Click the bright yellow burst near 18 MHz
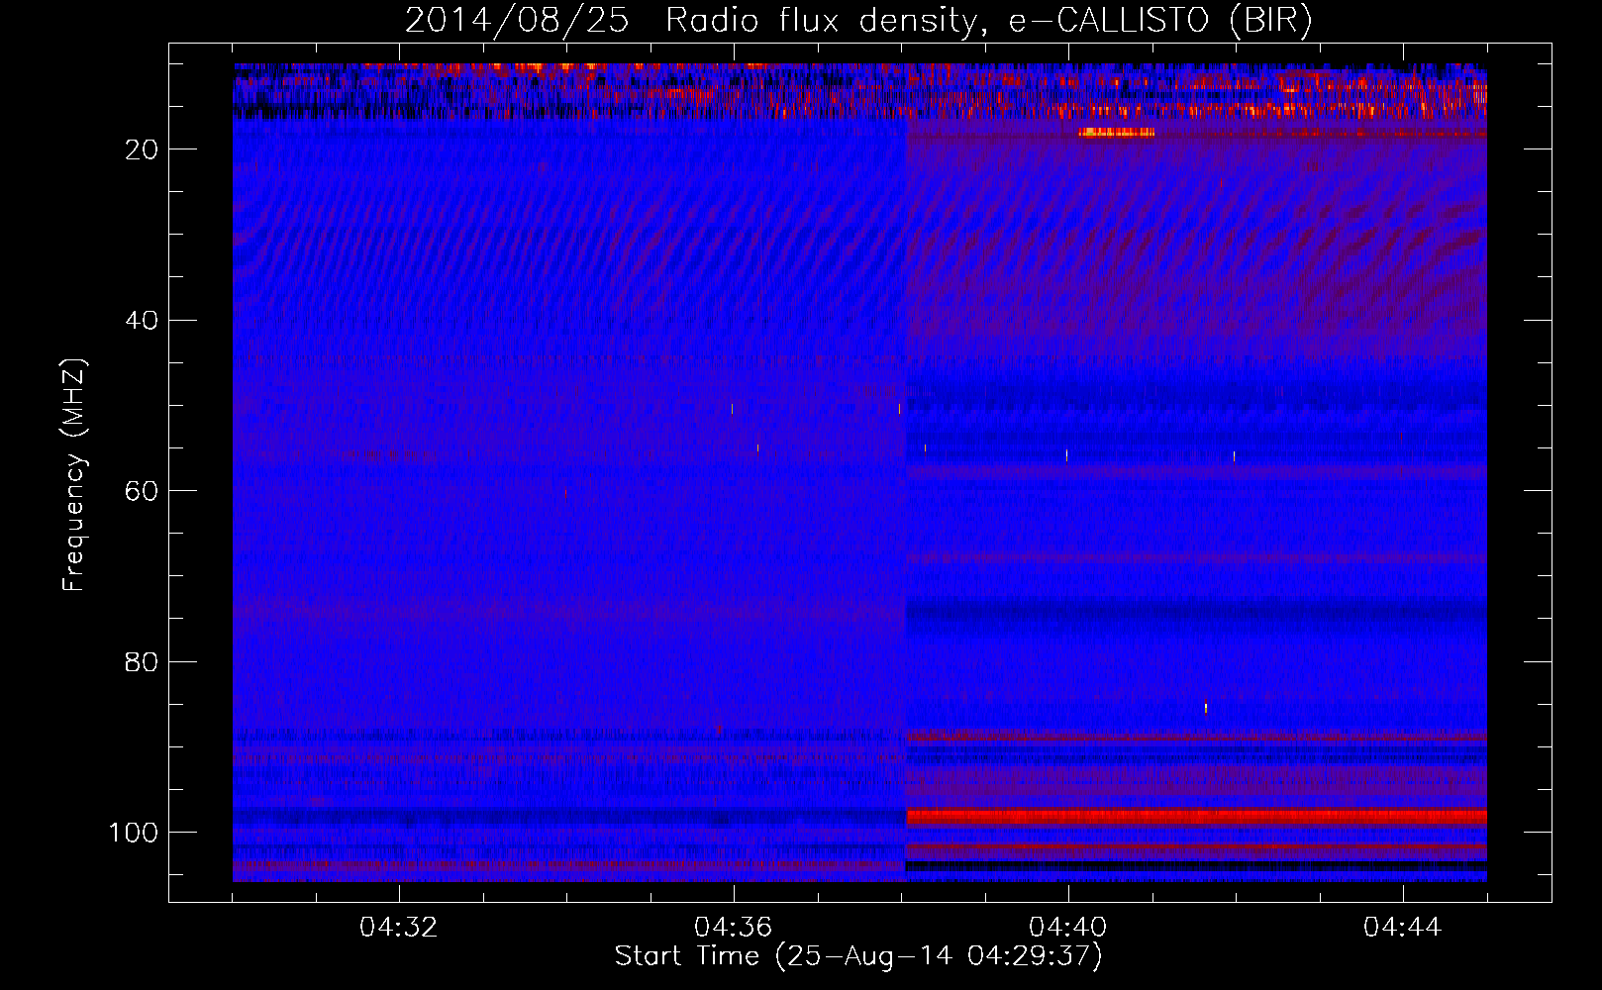Viewport: 1602px width, 990px height. (1116, 132)
